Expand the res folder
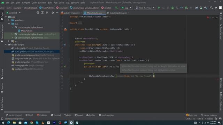The height and width of the screenshot is (125, 223). pos(9,41)
